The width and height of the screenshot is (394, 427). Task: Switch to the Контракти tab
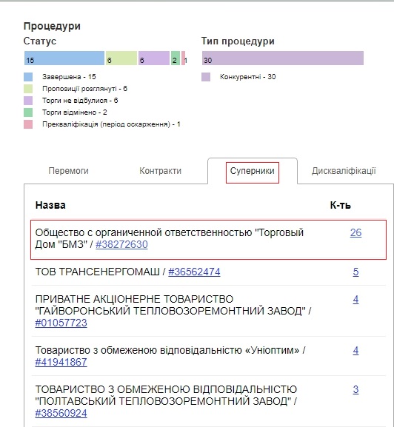pos(160,171)
